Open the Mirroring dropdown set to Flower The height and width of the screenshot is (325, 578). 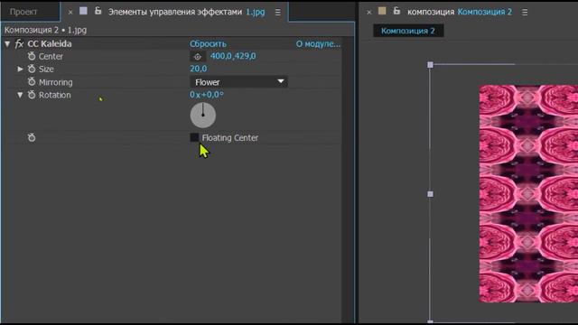(238, 82)
